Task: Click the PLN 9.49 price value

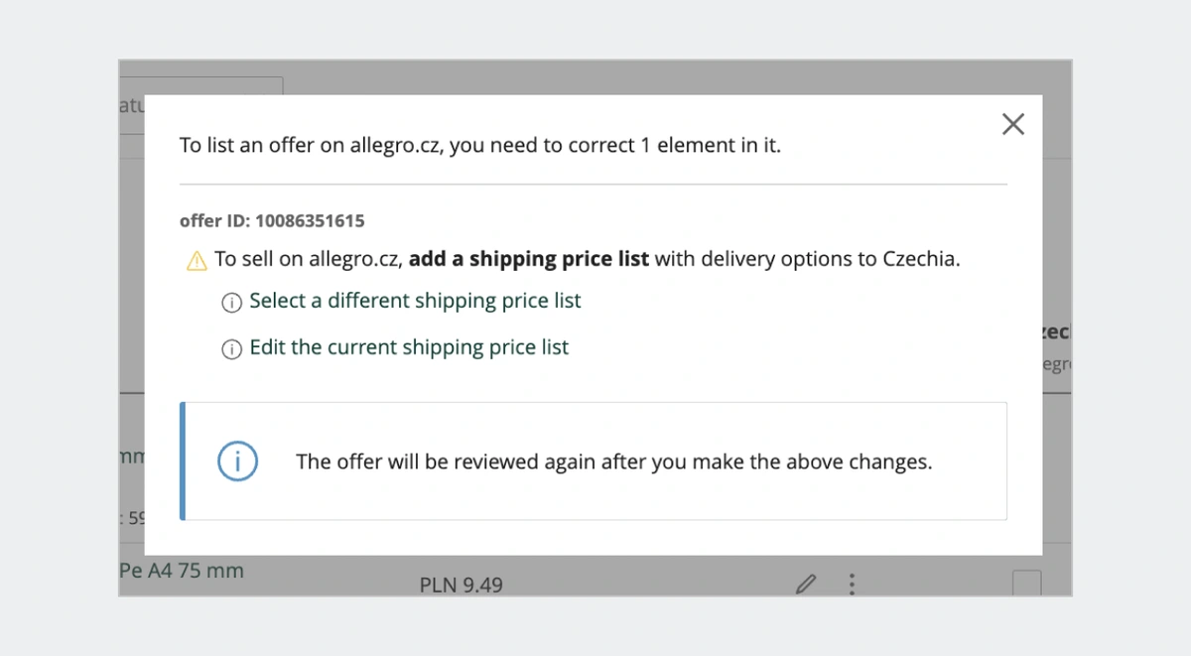Action: point(462,586)
